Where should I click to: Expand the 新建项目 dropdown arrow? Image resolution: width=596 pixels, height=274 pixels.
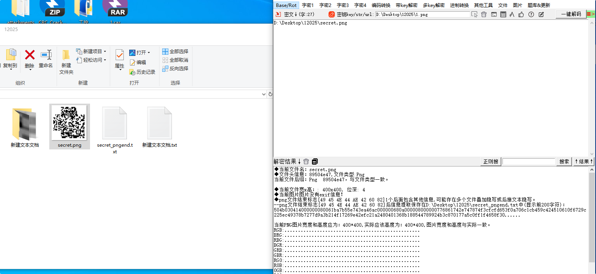[105, 52]
